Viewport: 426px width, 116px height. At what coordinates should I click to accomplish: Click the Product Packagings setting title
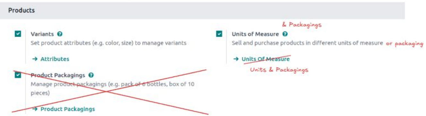click(58, 75)
